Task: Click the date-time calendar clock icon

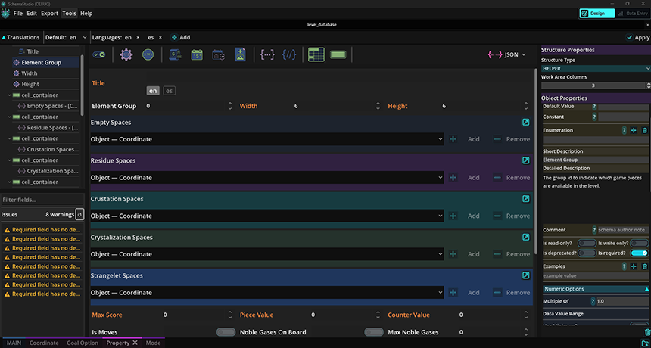Action: pos(218,54)
